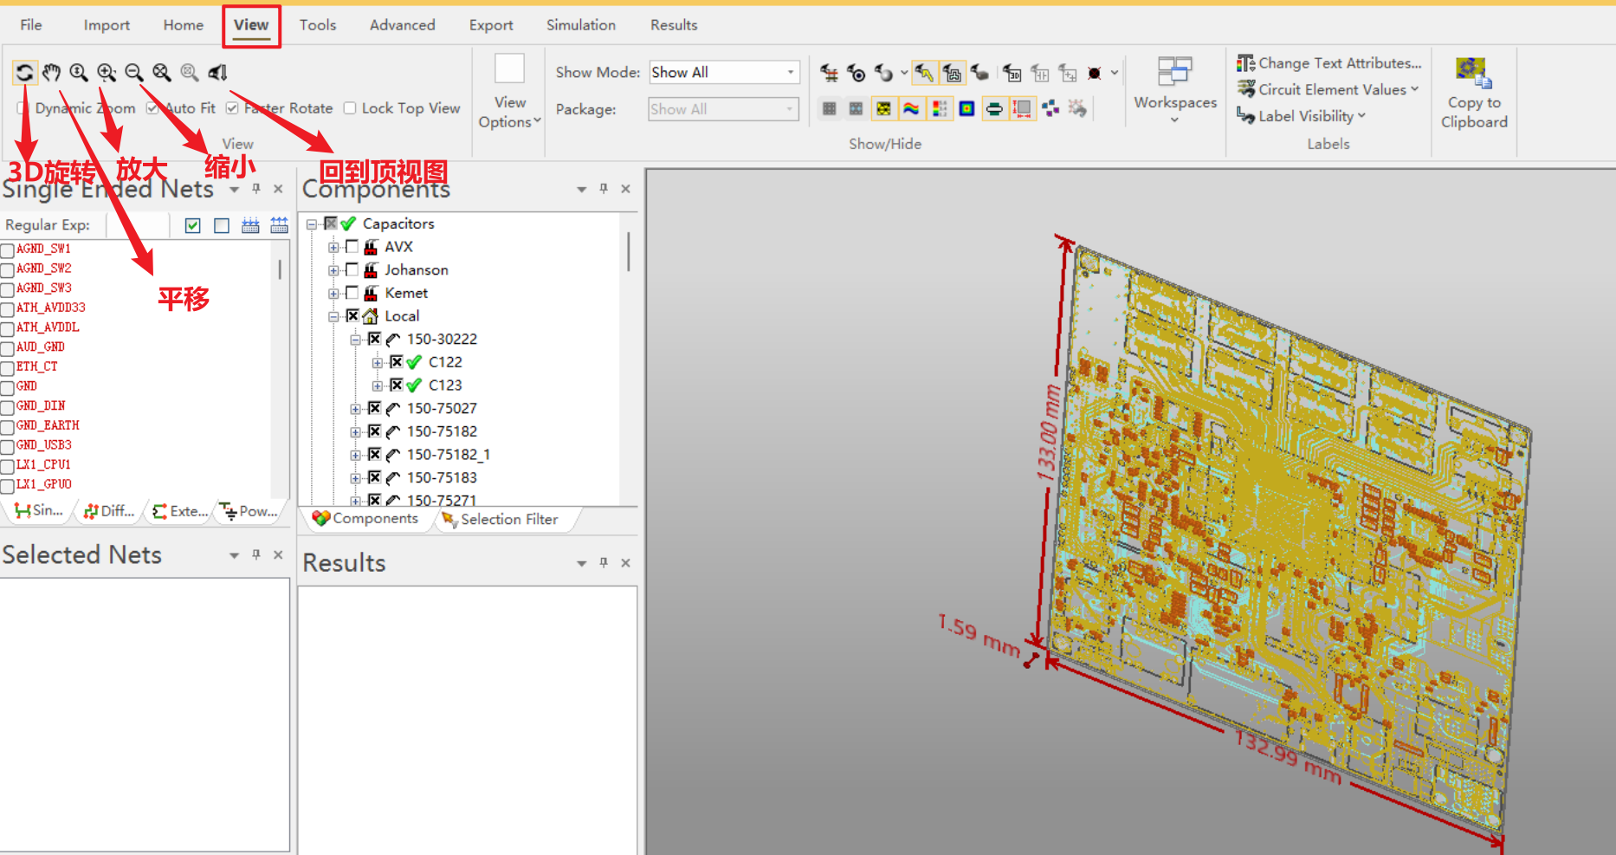Viewport: 1616px width, 855px height.
Task: Click the vertical zoom magnifier icon
Action: coord(79,73)
